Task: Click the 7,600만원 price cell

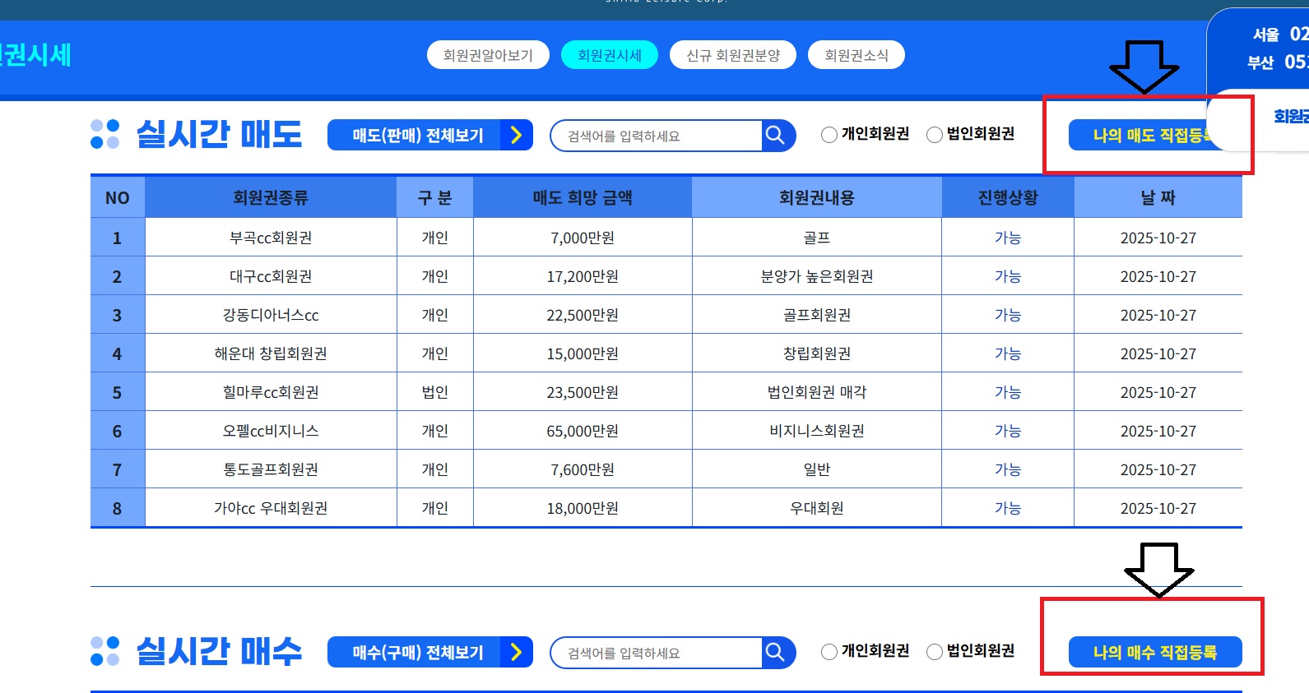Action: coord(583,469)
